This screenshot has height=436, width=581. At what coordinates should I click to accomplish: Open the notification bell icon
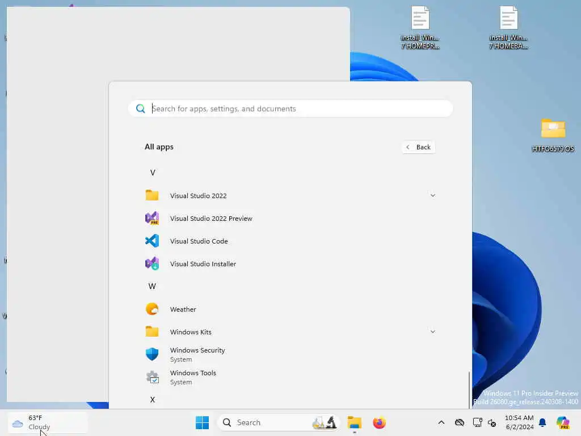tap(542, 422)
